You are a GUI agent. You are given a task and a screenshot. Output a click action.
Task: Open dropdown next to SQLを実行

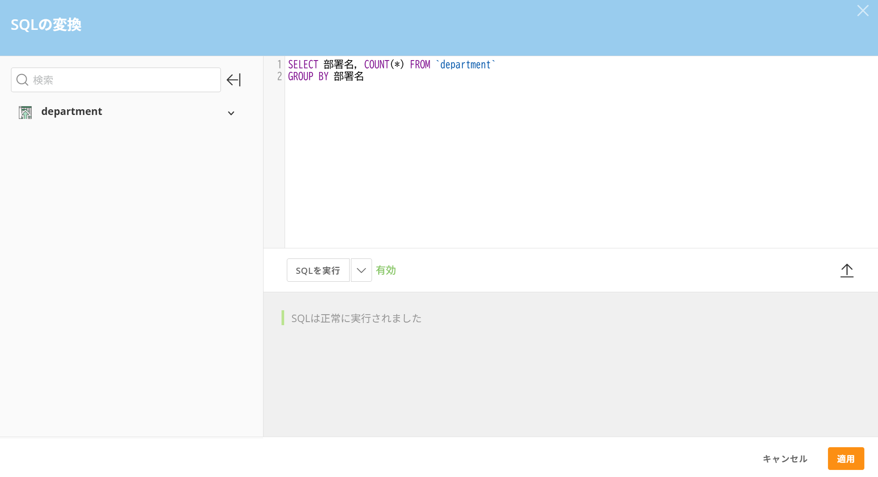[361, 270]
